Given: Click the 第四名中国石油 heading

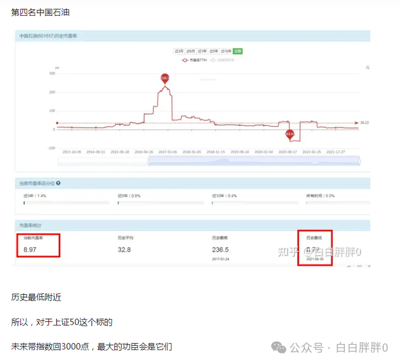Looking at the screenshot, I should (x=40, y=12).
